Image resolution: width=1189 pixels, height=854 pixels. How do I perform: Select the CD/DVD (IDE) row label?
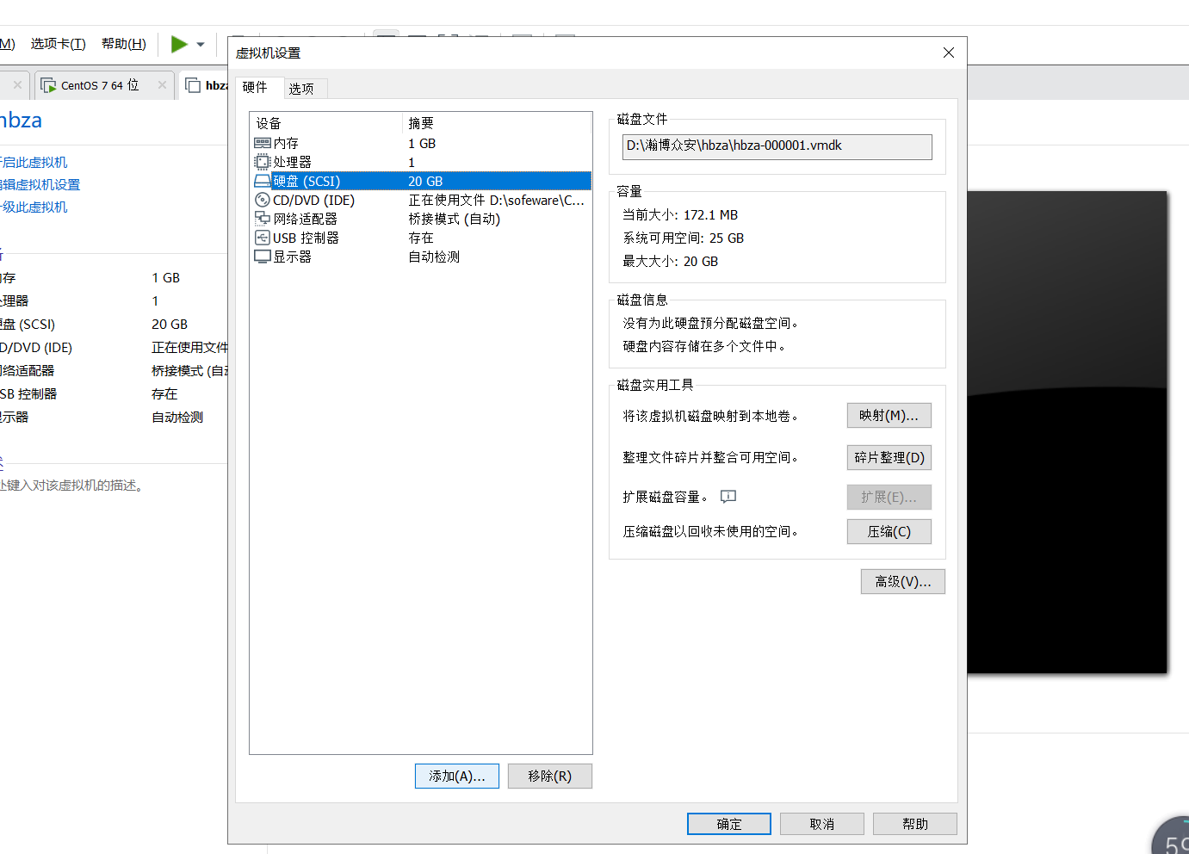[x=314, y=200]
